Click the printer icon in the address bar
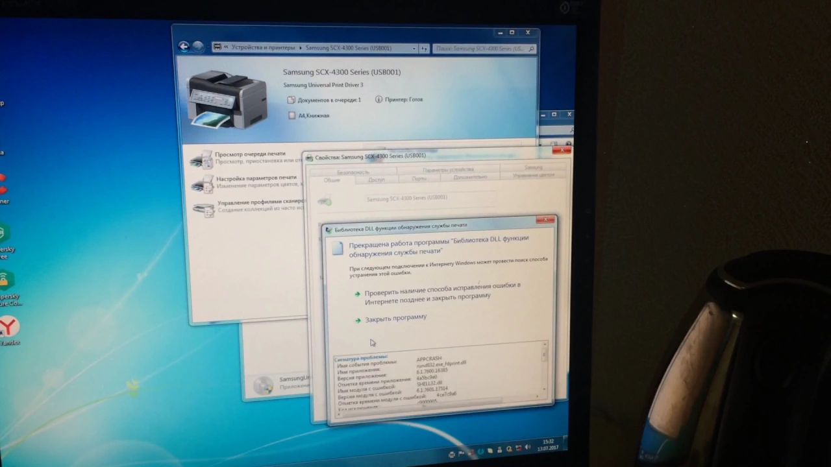 tap(217, 48)
